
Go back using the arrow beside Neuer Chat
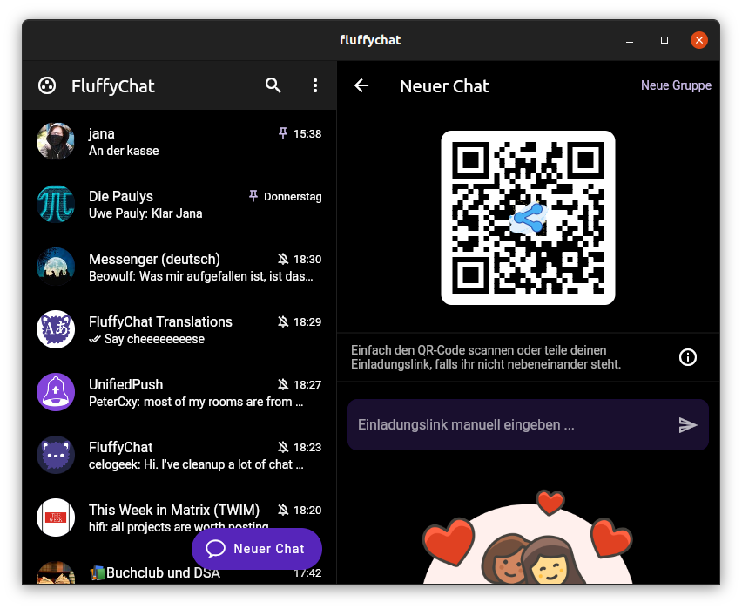[x=361, y=85]
